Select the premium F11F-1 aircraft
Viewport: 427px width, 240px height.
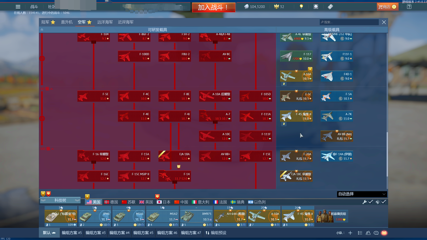point(337,56)
